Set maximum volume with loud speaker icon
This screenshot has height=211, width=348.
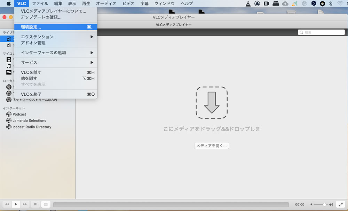(331, 204)
